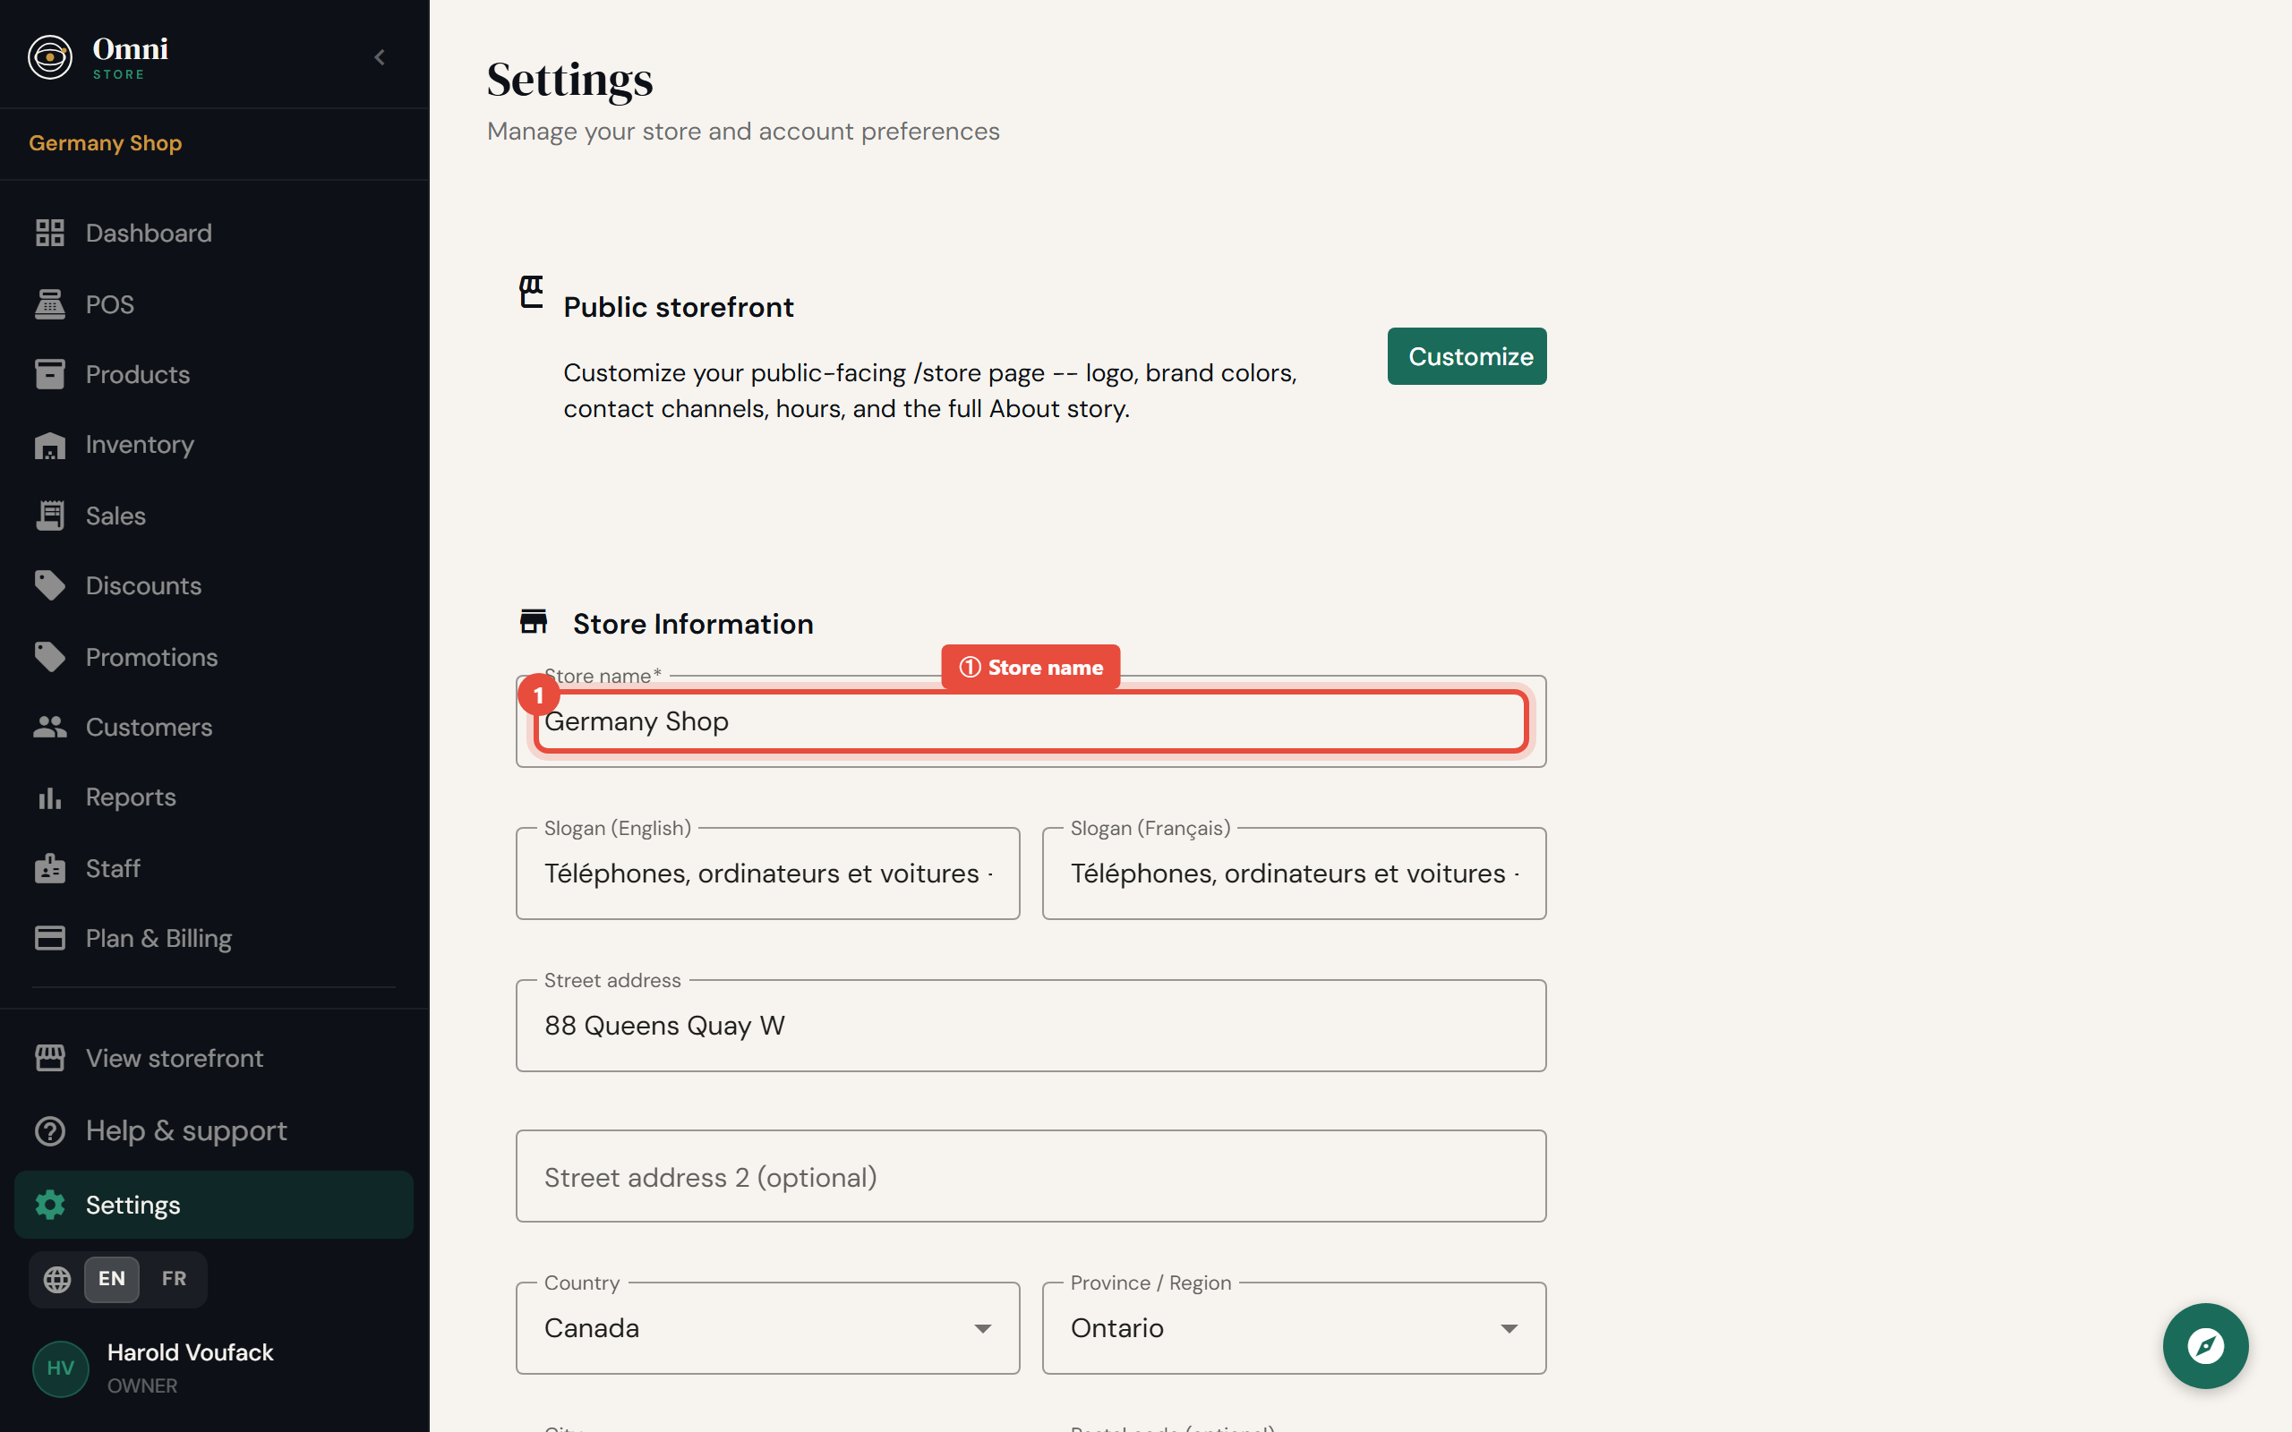Click the Slogan (Français) field
The width and height of the screenshot is (2292, 1432).
[1294, 874]
